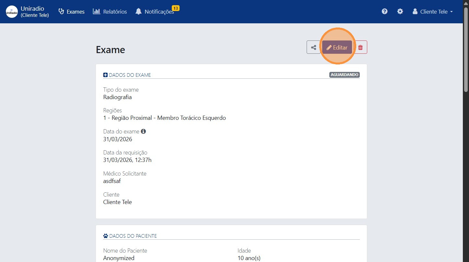Screen dimensions: 469x262
Task: Go to the Relatórios section
Action: (110, 12)
